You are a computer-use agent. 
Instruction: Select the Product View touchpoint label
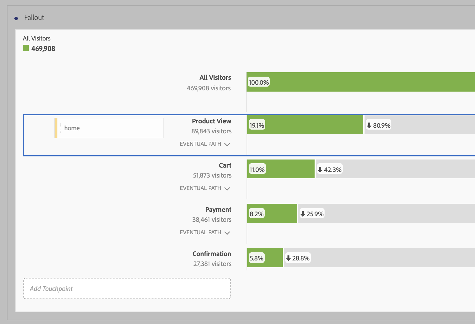coord(212,121)
